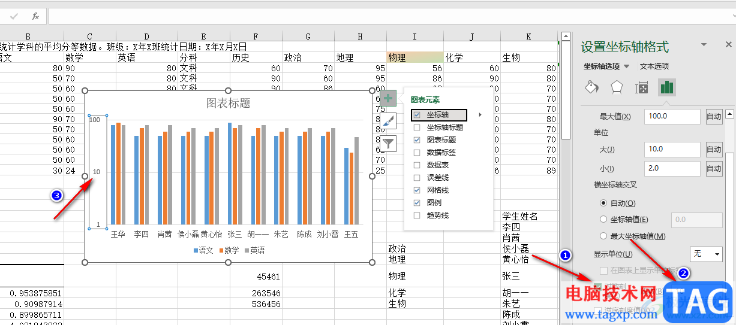Select column header F
Image resolution: width=736 pixels, height=325 pixels.
pos(256,37)
